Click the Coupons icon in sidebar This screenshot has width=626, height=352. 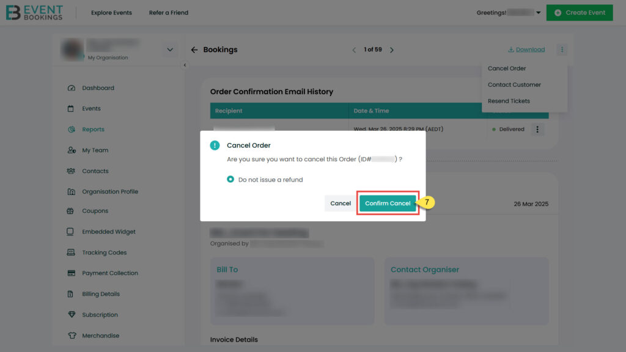(x=71, y=211)
